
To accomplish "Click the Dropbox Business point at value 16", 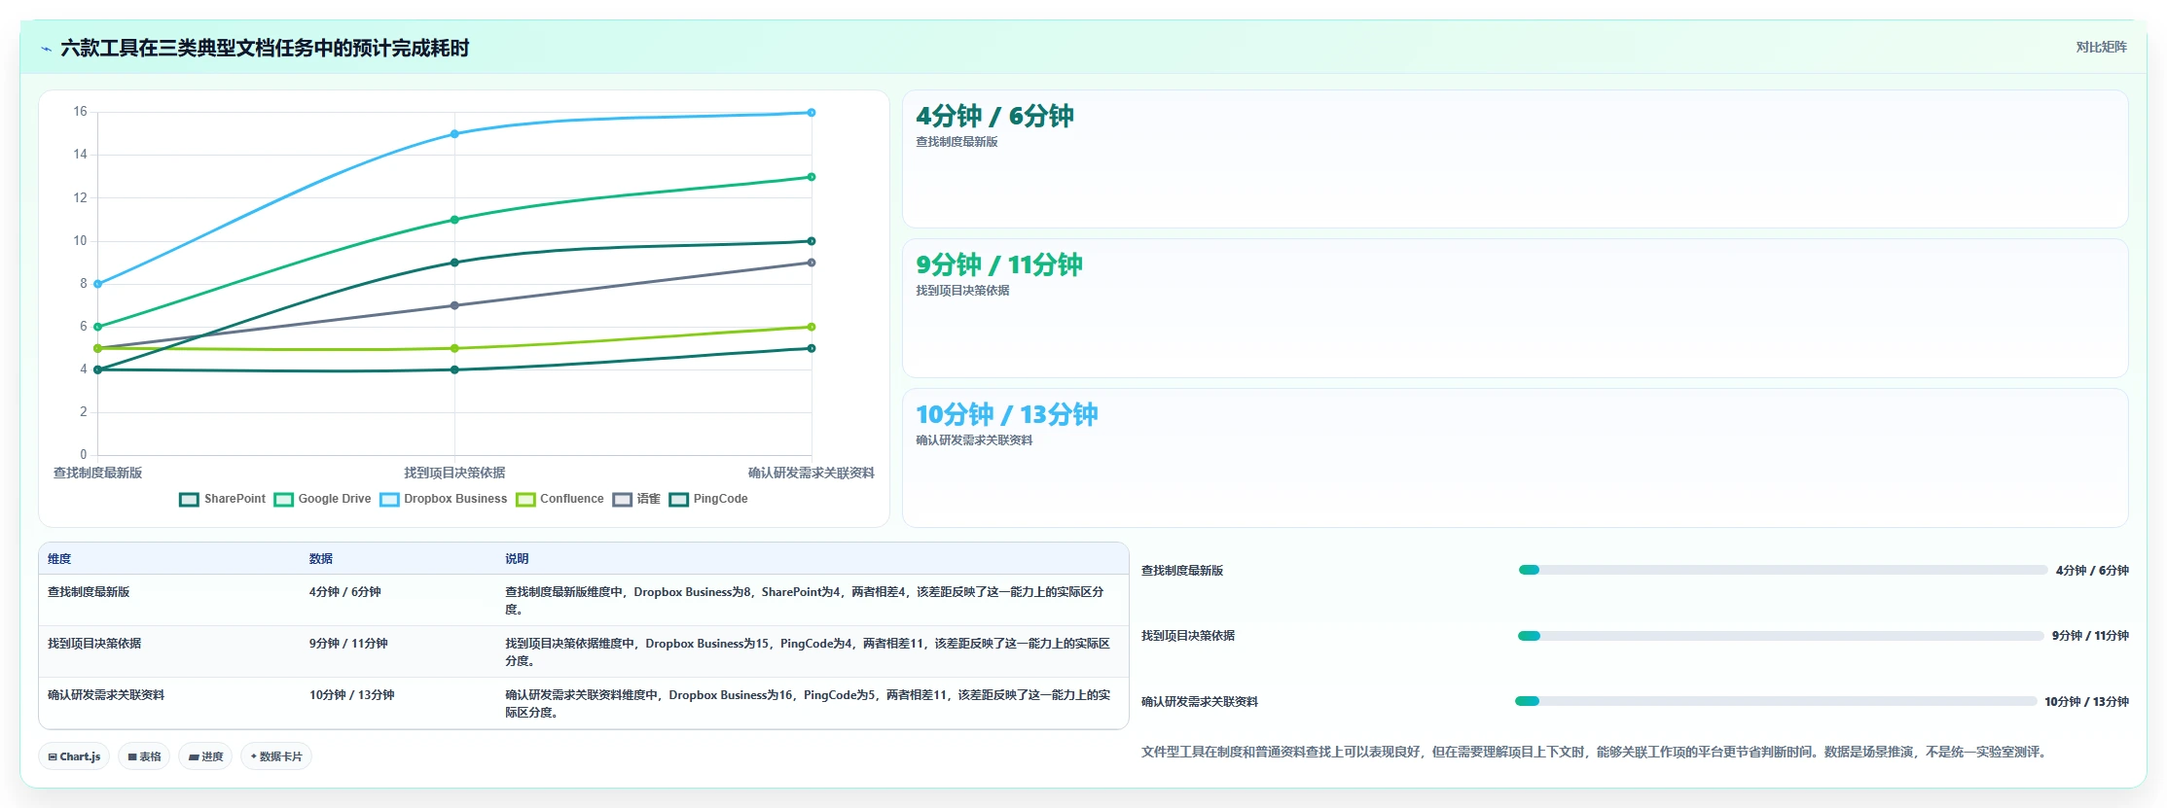I will [x=812, y=113].
